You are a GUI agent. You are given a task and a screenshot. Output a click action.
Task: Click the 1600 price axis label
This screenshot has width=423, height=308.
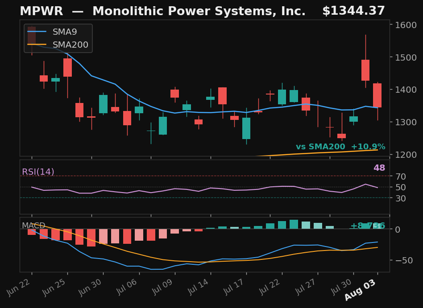pyautogui.click(x=406, y=25)
